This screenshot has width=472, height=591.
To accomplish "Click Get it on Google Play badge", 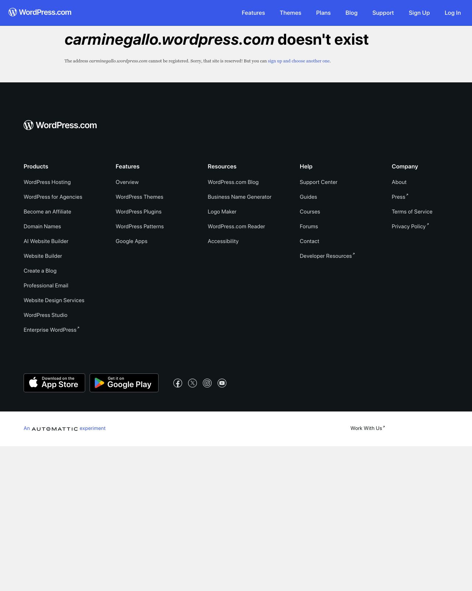I will tap(124, 383).
